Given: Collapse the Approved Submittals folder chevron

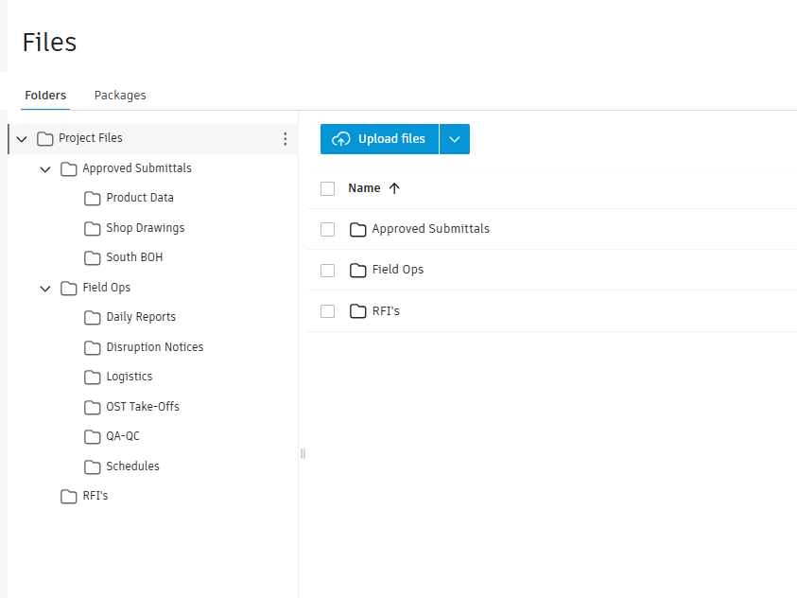Looking at the screenshot, I should tap(45, 169).
